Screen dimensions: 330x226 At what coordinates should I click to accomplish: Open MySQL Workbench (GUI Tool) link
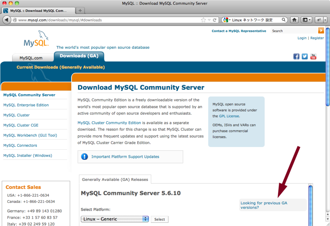[30, 135]
